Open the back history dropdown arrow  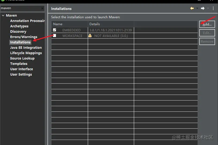197,8
